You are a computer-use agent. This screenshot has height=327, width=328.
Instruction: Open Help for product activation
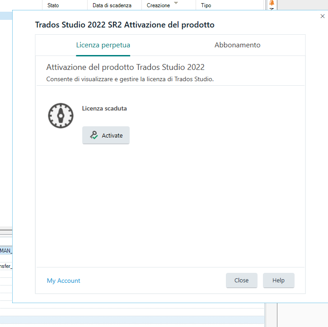coord(279,280)
